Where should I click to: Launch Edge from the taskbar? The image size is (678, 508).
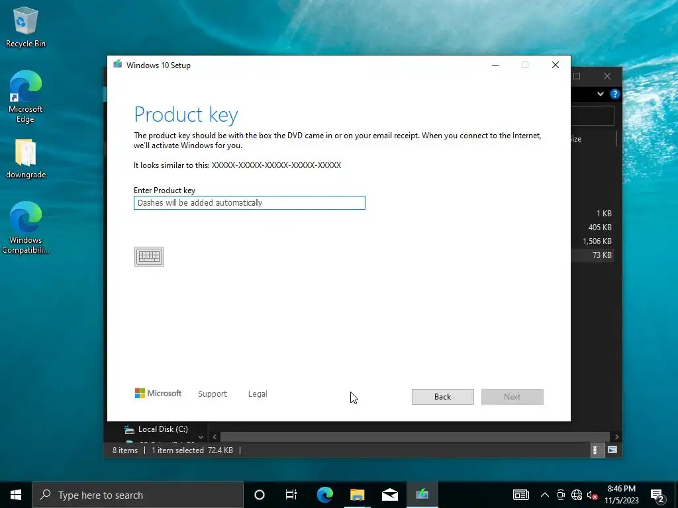[324, 495]
